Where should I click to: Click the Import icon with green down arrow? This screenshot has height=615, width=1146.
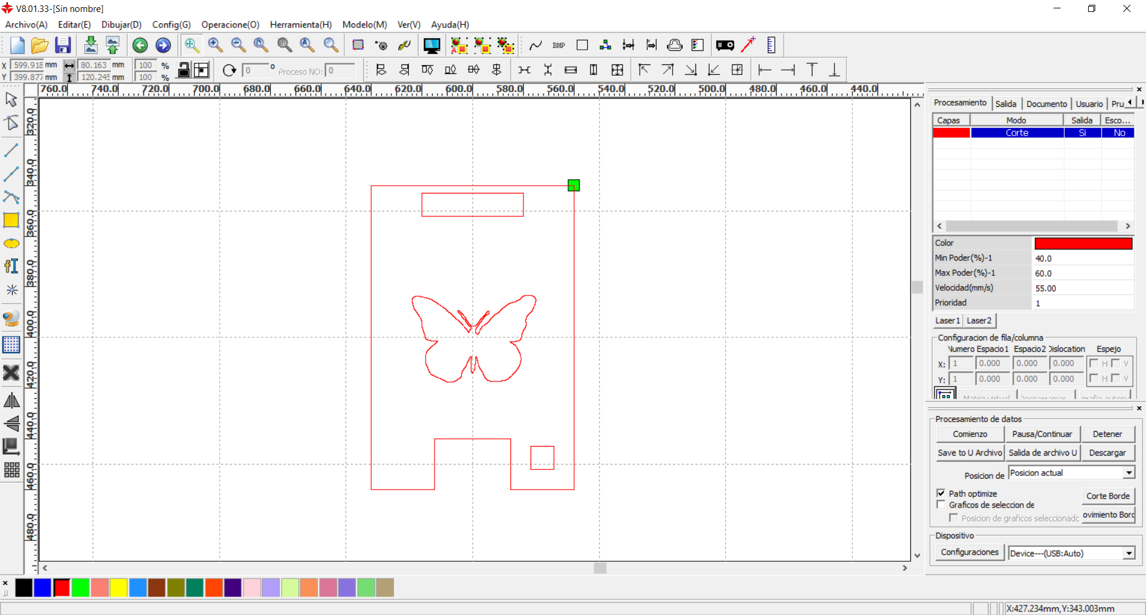click(91, 45)
